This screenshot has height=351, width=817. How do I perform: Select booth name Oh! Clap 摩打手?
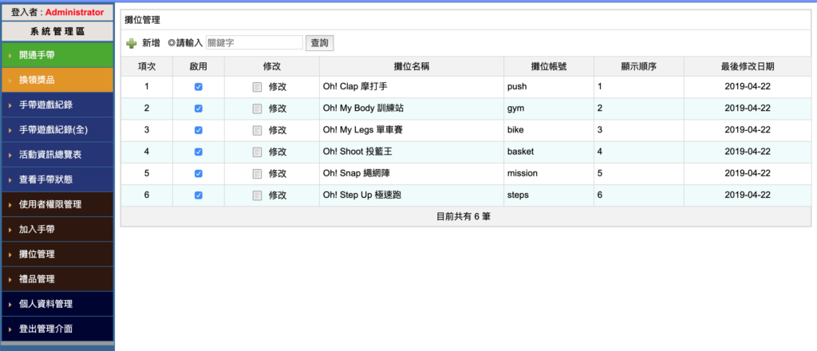pyautogui.click(x=355, y=87)
